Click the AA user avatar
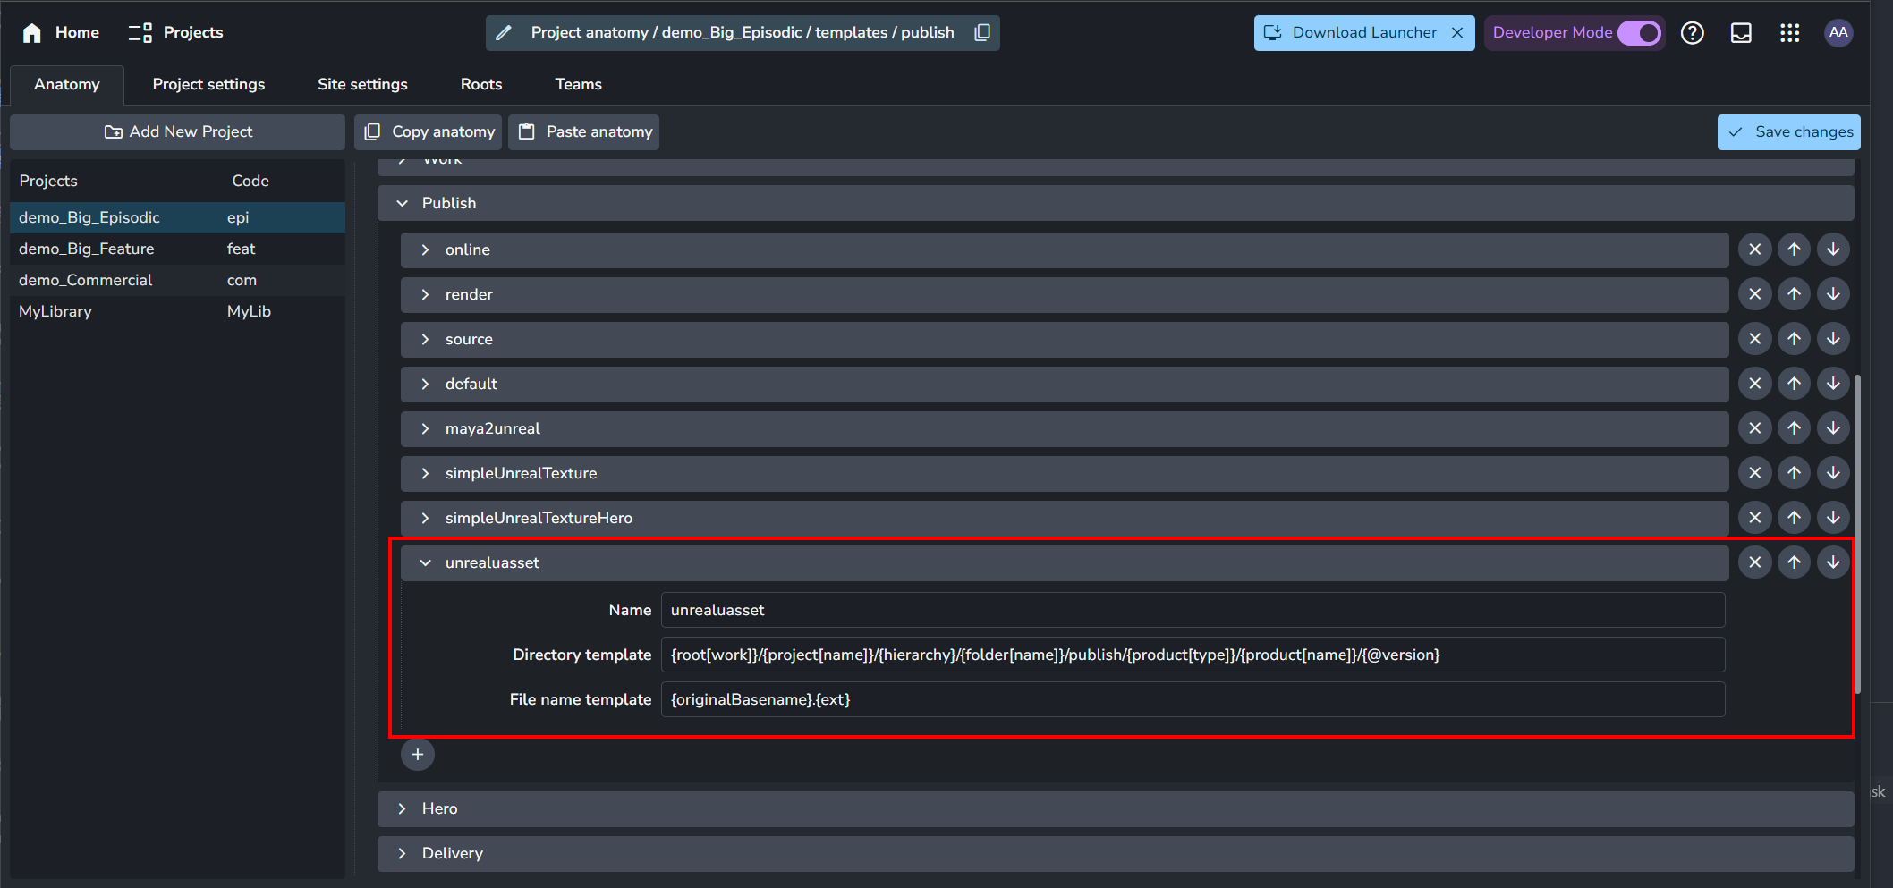This screenshot has height=888, width=1893. (x=1838, y=32)
